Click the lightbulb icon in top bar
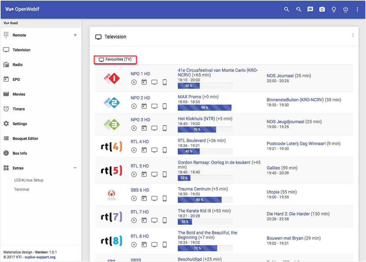366x262 pixels. 334,9
